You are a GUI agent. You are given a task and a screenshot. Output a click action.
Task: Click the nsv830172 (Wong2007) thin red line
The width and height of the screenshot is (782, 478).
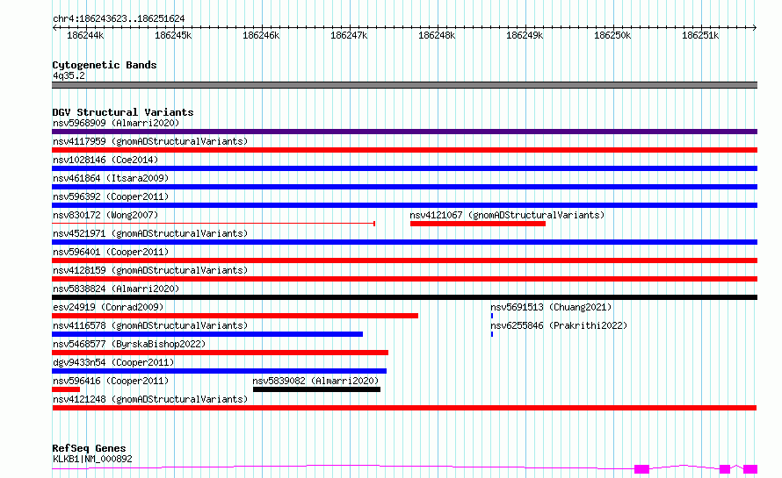click(214, 224)
